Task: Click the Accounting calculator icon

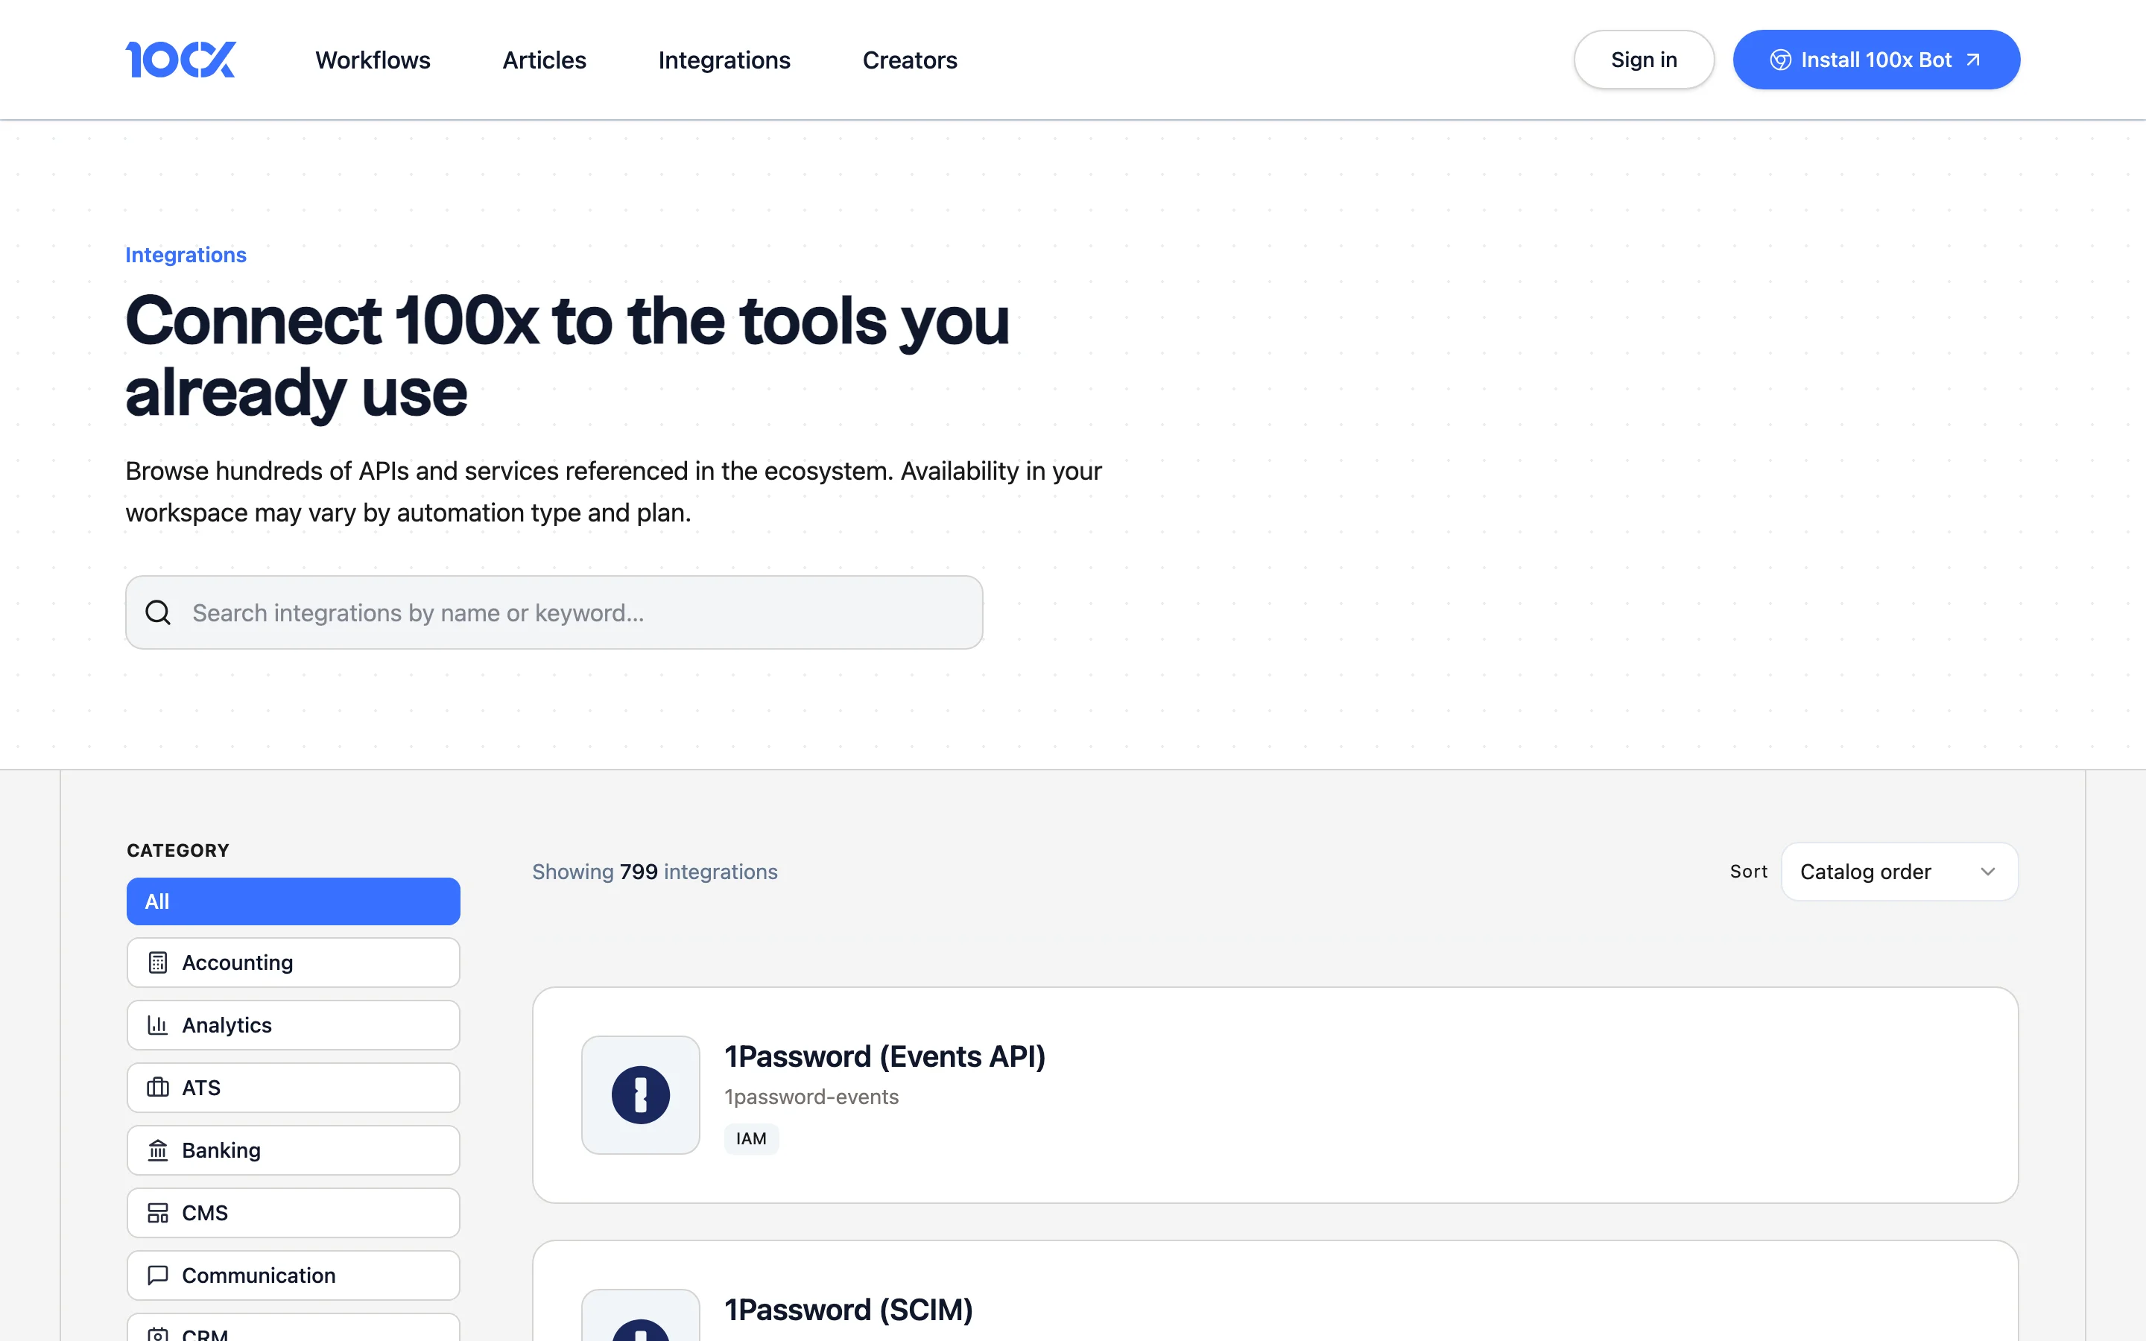Action: coord(158,963)
